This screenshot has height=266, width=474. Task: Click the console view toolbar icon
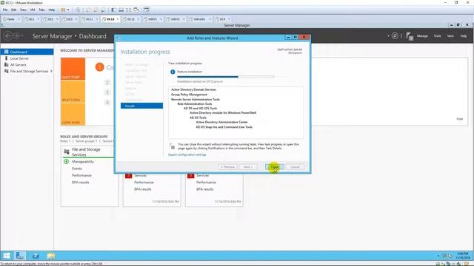(x=147, y=10)
